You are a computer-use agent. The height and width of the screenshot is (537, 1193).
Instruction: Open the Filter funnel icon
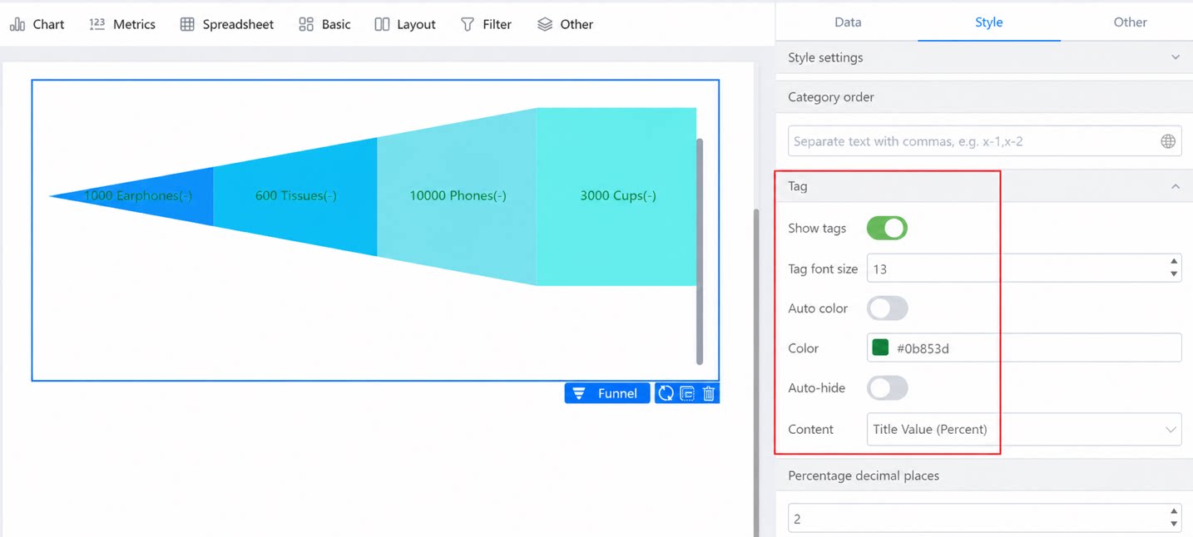click(468, 24)
